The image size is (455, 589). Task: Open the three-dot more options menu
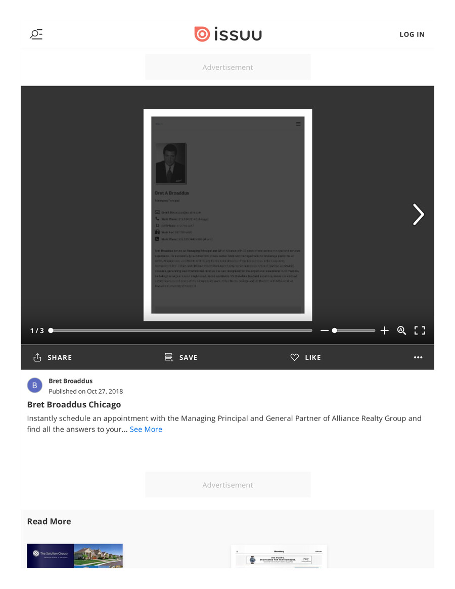pos(418,357)
